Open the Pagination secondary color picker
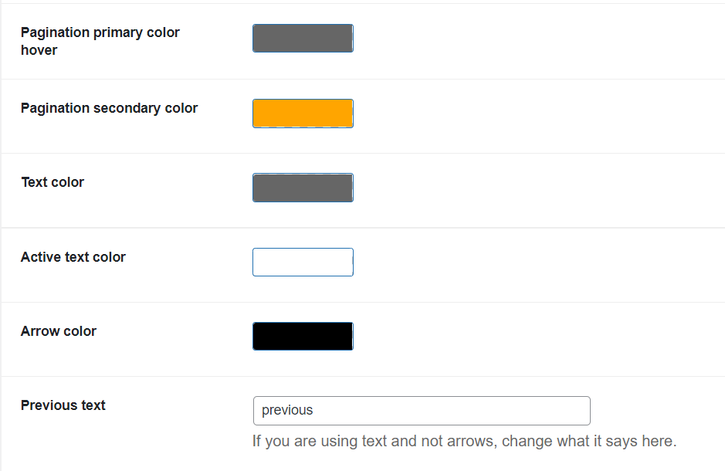The height and width of the screenshot is (471, 725). coord(303,114)
